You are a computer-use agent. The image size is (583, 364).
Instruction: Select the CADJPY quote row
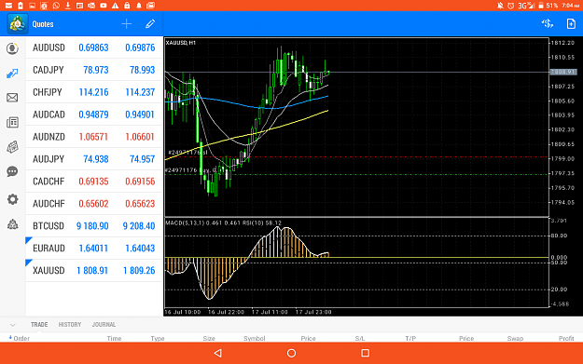click(94, 70)
